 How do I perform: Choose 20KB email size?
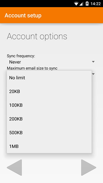click(x=49, y=91)
